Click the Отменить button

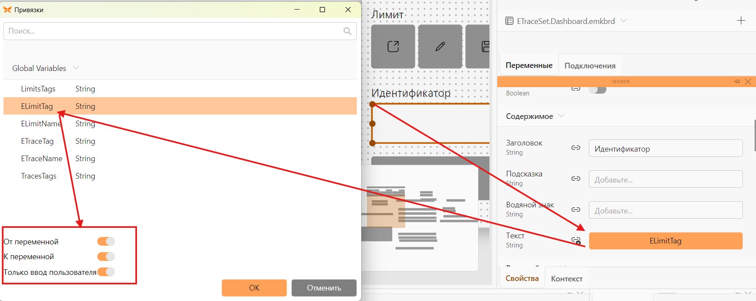click(x=324, y=288)
